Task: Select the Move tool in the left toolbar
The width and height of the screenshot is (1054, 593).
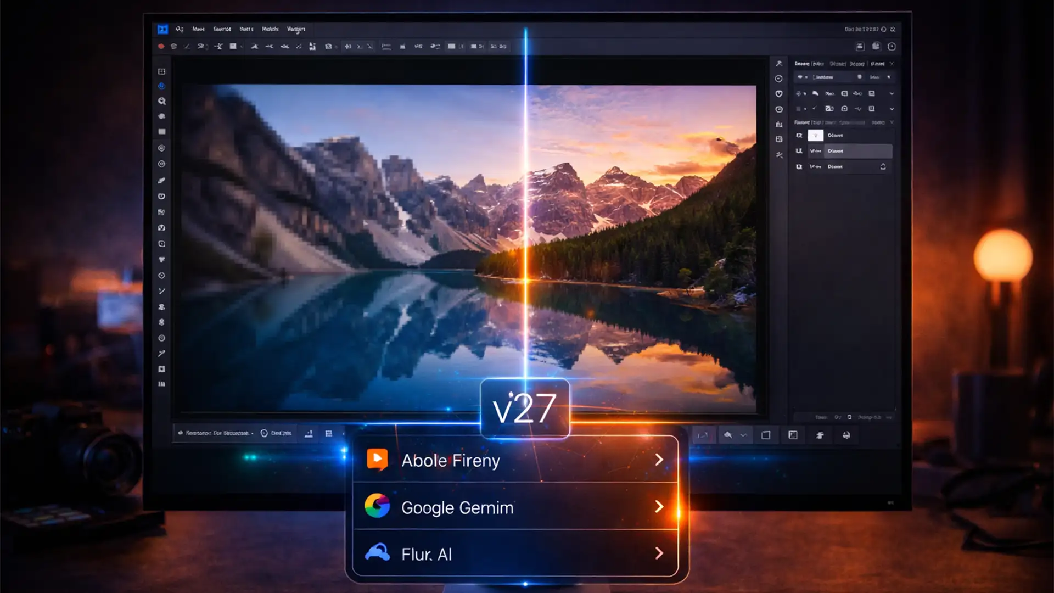Action: point(161,86)
